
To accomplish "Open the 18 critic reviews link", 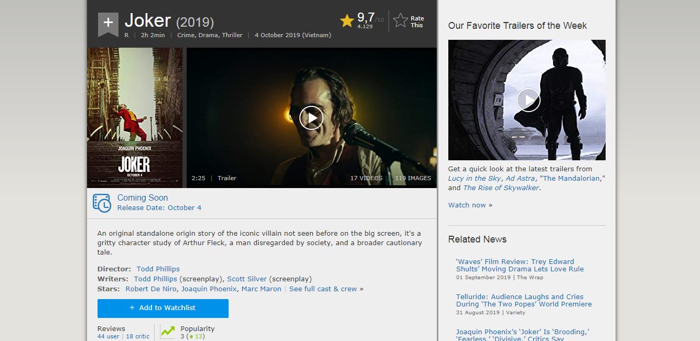I will 137,336.
